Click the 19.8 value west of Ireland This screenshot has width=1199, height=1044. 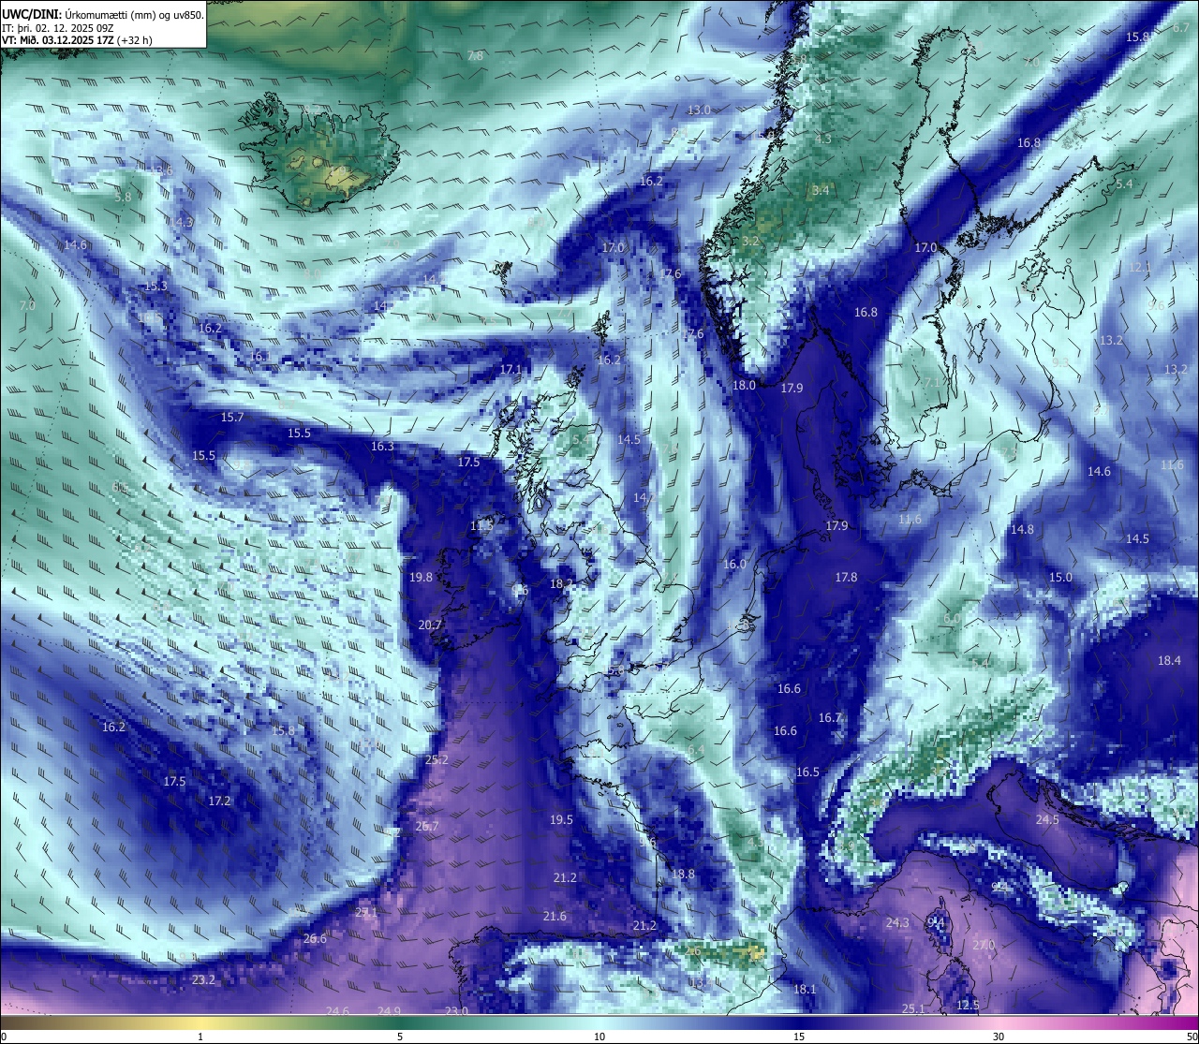coord(421,578)
